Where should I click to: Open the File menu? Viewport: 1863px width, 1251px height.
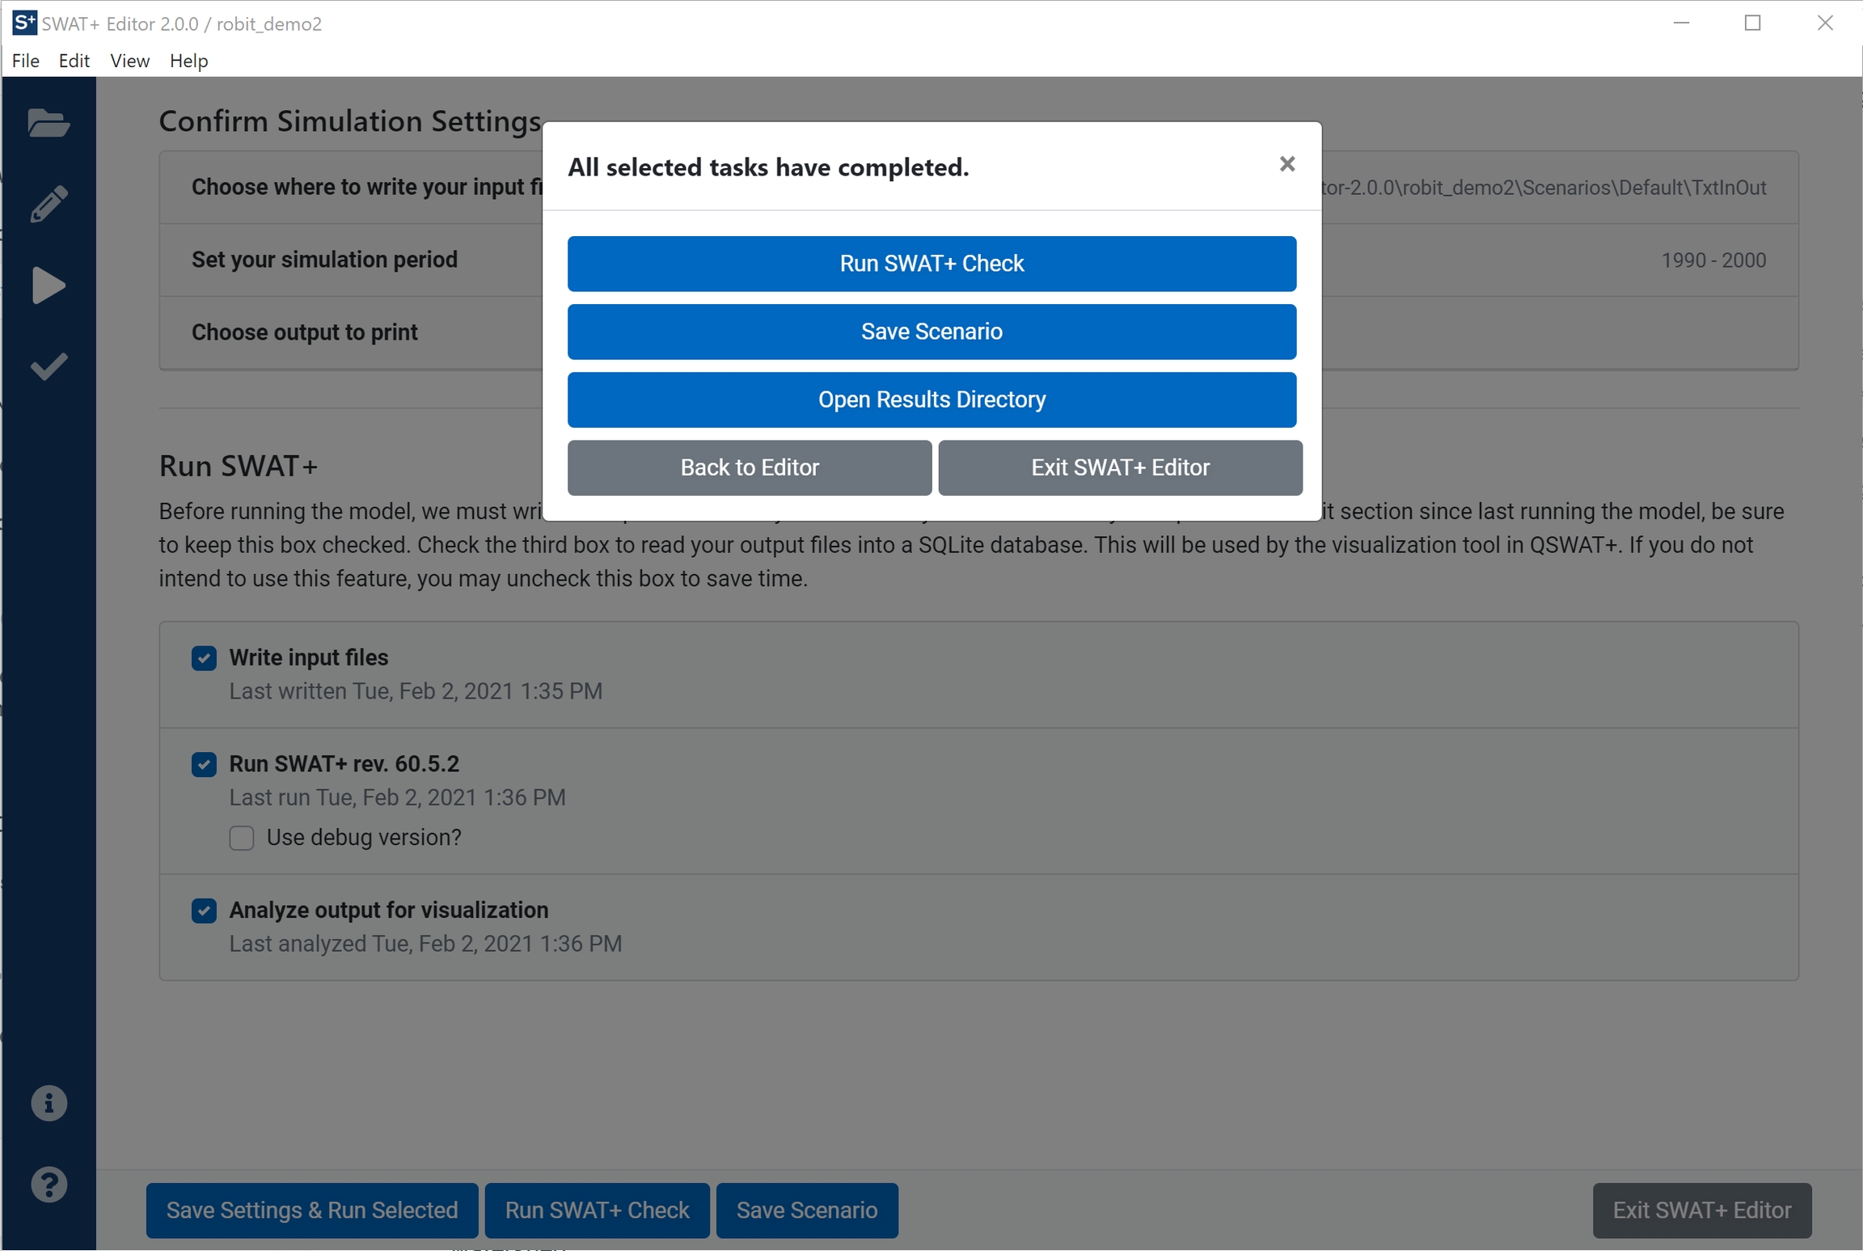click(25, 61)
